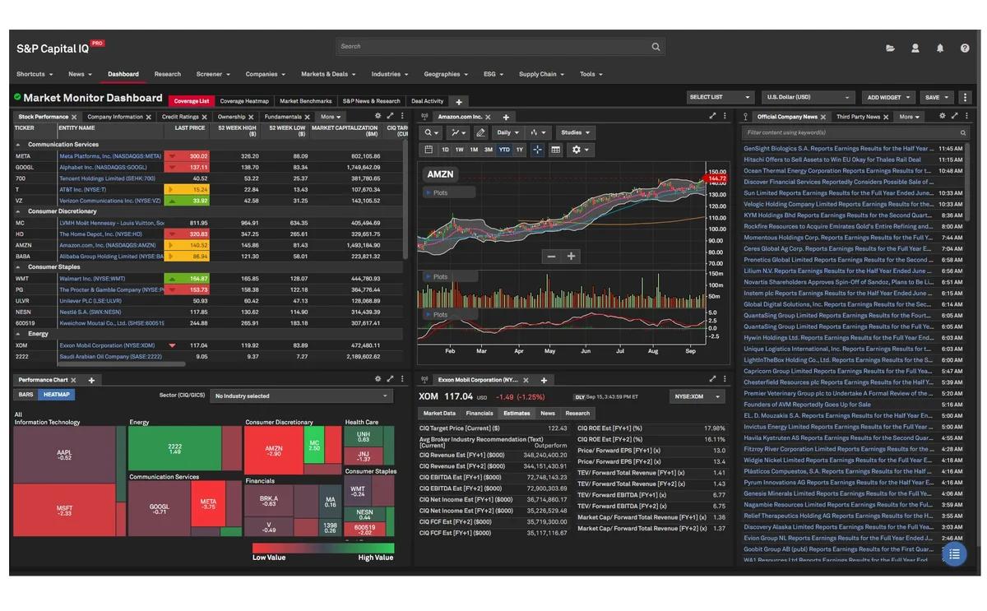Open the Studies dropdown
This screenshot has height=611, width=987.
[576, 132]
